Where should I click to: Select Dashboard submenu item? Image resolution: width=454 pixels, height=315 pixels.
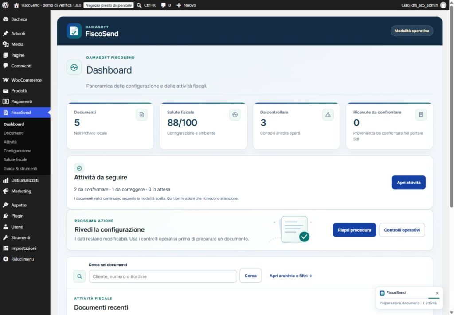[x=14, y=124]
